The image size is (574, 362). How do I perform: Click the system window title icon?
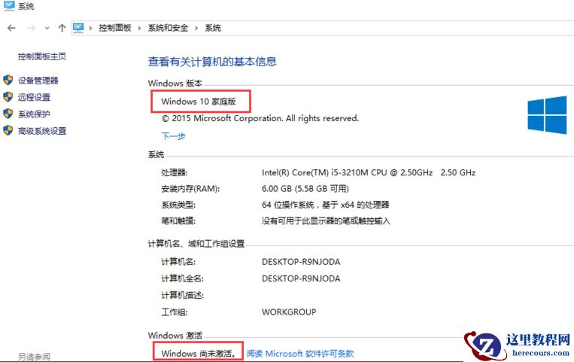click(9, 5)
